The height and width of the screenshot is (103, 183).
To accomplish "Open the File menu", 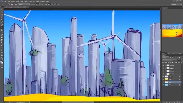I will [5, 1].
